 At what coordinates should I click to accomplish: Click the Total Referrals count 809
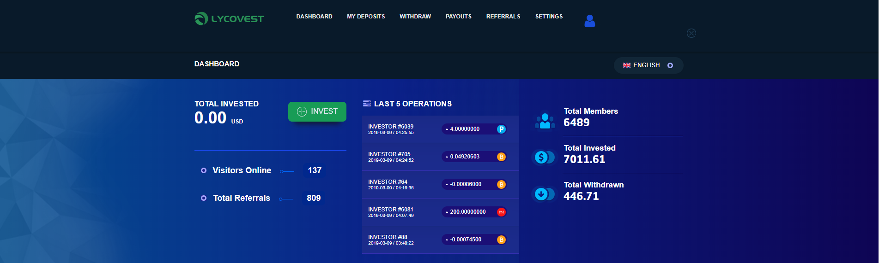(314, 198)
